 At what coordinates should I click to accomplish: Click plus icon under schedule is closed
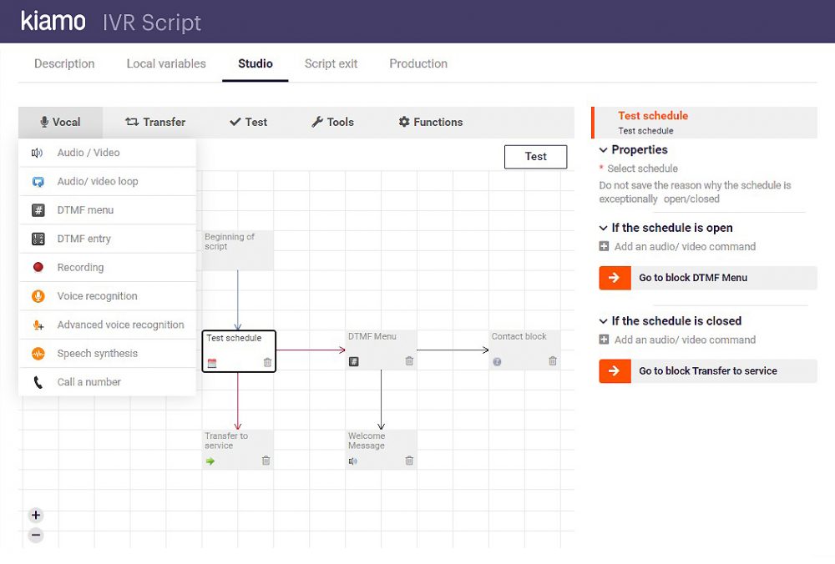[604, 340]
